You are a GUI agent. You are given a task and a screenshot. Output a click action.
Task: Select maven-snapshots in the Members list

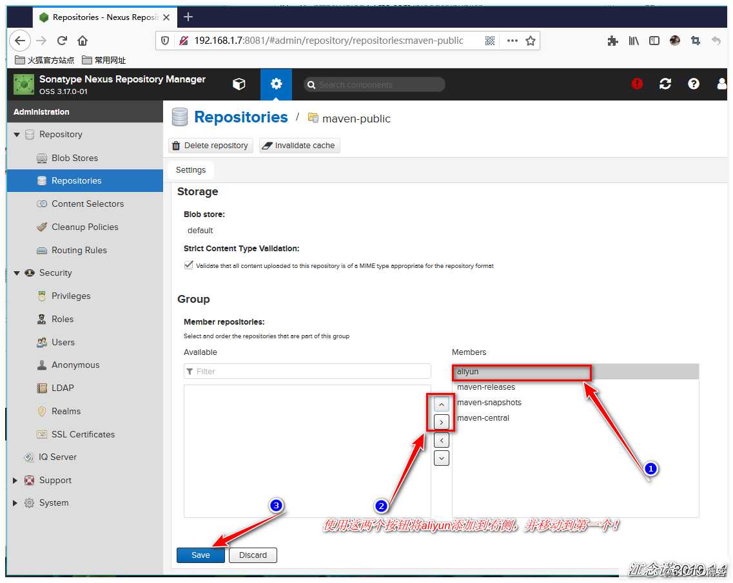point(576,403)
